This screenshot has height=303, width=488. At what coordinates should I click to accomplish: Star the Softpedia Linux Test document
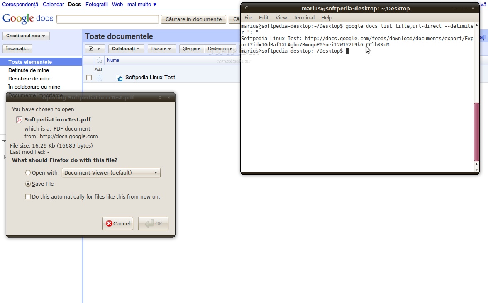click(x=100, y=78)
